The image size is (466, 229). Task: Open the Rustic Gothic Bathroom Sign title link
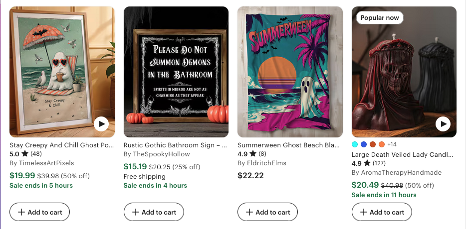[176, 145]
